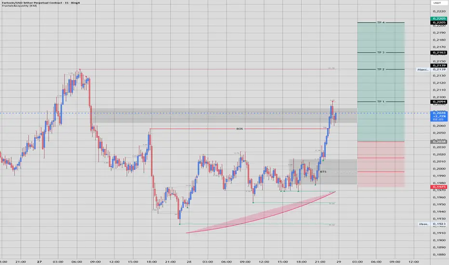Viewport: 449px width, 265px height.
Task: Click the black 0,2094 price tag
Action: click(439, 102)
